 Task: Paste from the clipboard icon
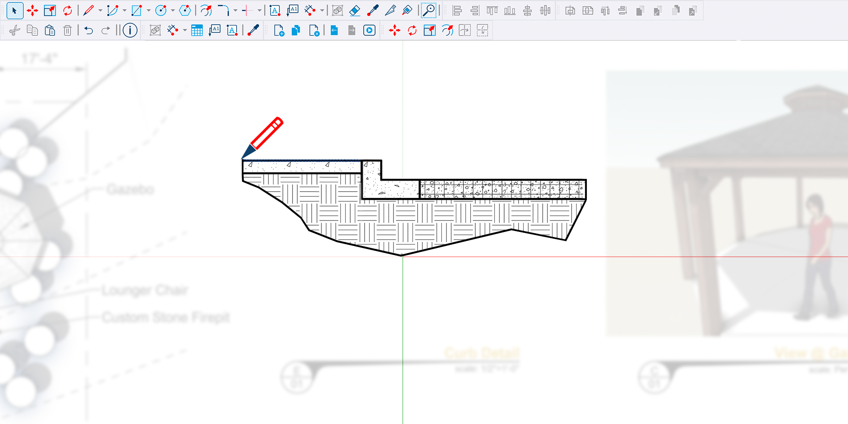[x=50, y=31]
